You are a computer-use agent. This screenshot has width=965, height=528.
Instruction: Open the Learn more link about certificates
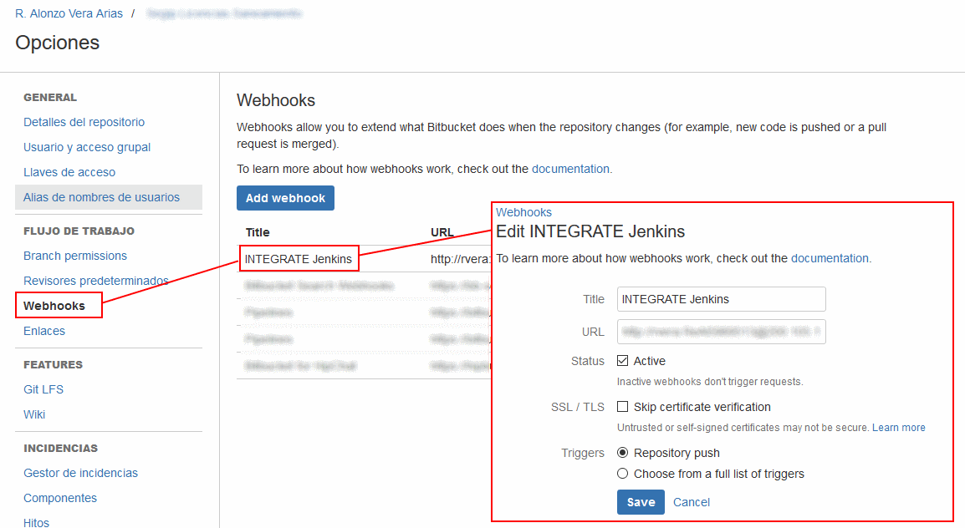click(899, 428)
